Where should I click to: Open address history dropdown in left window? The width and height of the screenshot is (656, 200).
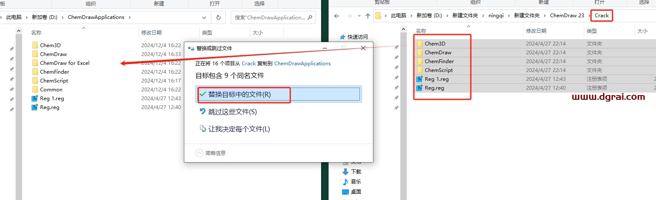coord(204,18)
